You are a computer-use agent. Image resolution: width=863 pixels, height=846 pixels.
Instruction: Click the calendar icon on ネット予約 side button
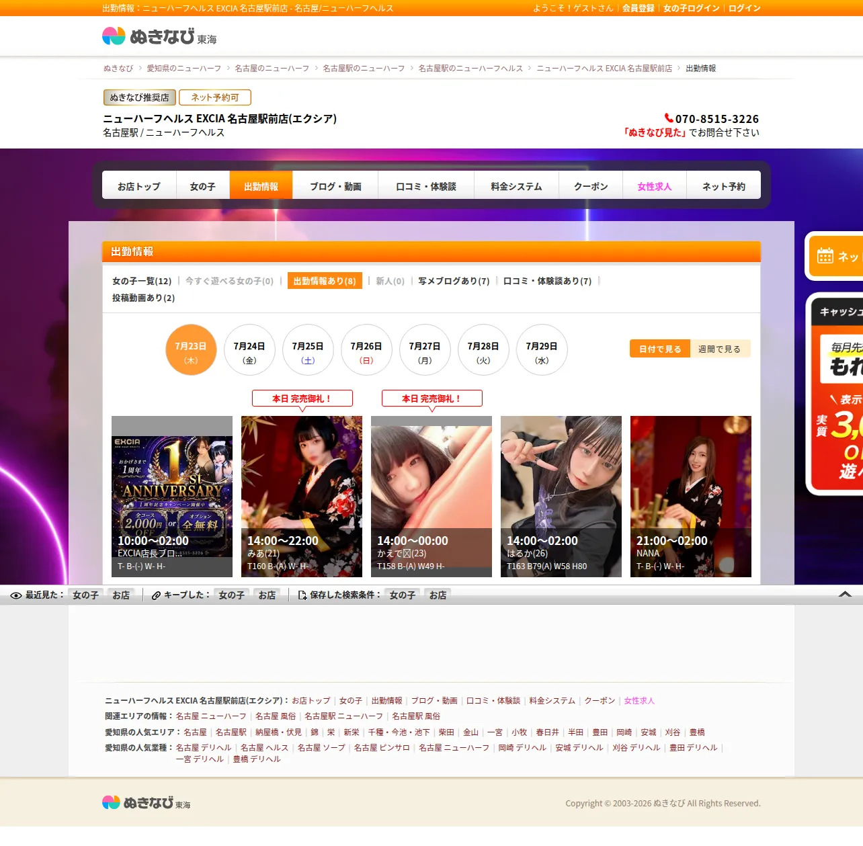[x=825, y=256]
